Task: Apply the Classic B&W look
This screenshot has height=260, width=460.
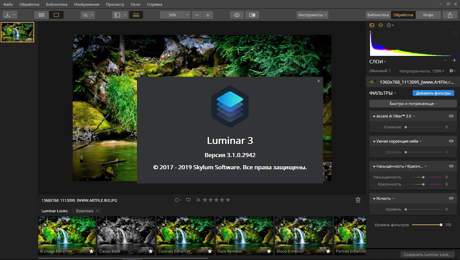Action: point(126,236)
